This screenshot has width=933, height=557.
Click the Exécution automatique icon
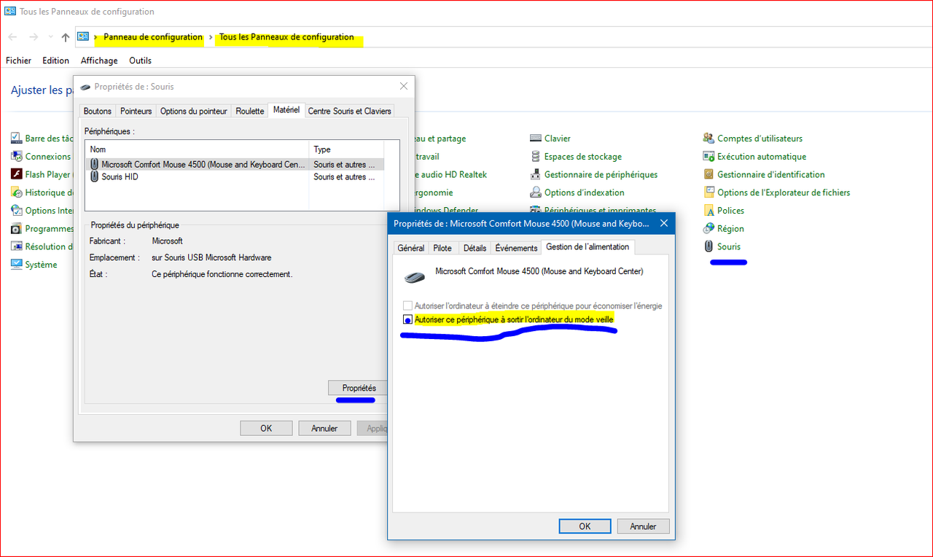tap(708, 156)
